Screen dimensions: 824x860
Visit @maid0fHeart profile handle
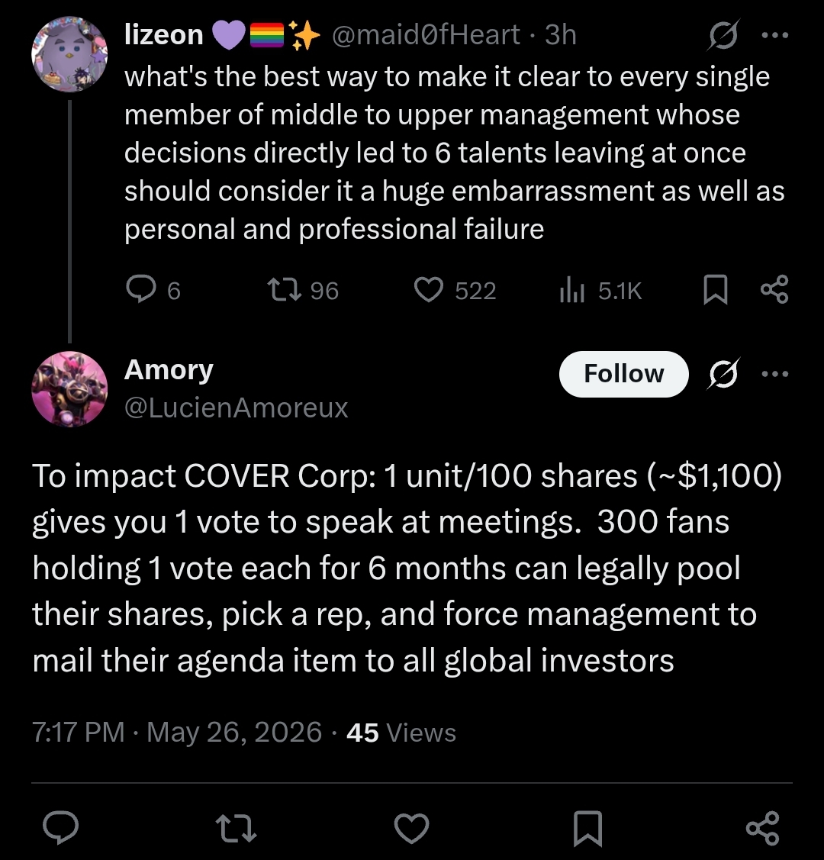426,35
